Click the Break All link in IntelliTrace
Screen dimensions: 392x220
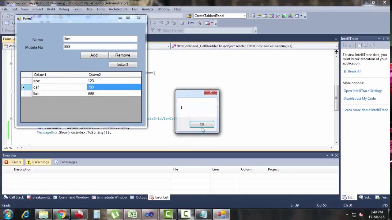pyautogui.click(x=354, y=71)
